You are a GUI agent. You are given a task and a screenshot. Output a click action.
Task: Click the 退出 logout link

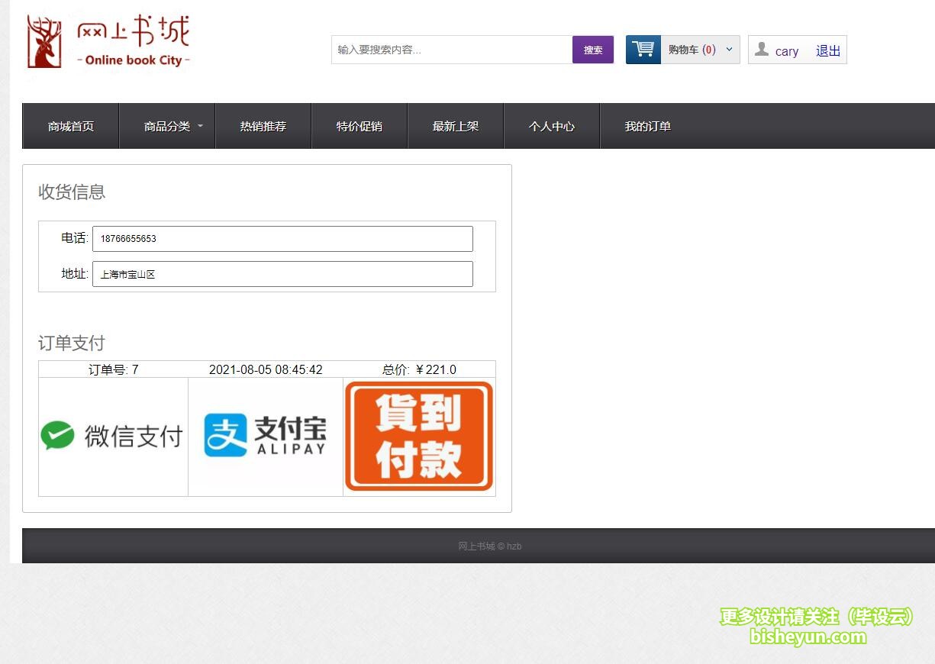[828, 51]
